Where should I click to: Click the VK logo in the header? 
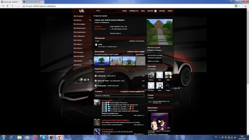pyautogui.click(x=82, y=11)
